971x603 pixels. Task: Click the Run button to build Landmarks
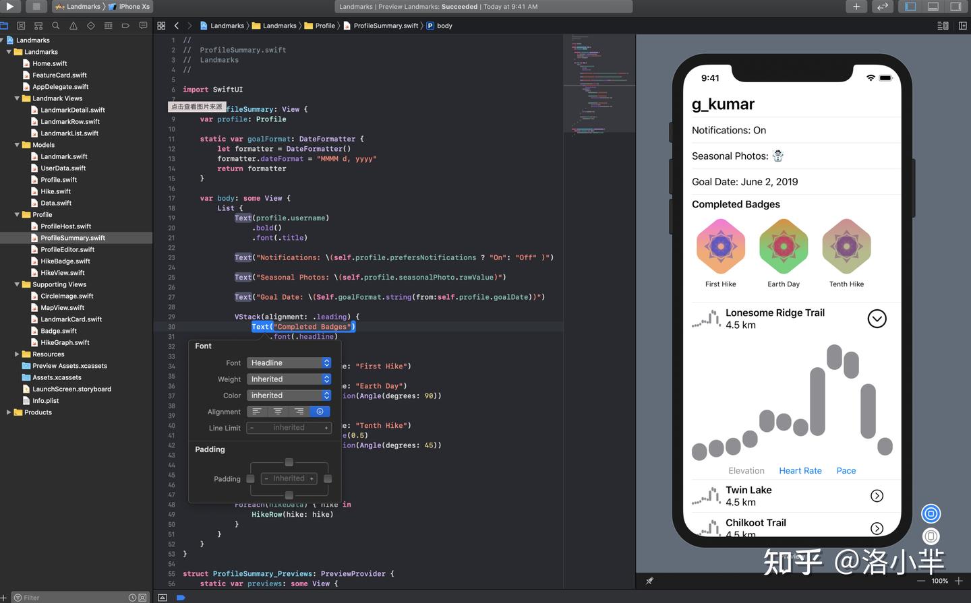pyautogui.click(x=9, y=6)
